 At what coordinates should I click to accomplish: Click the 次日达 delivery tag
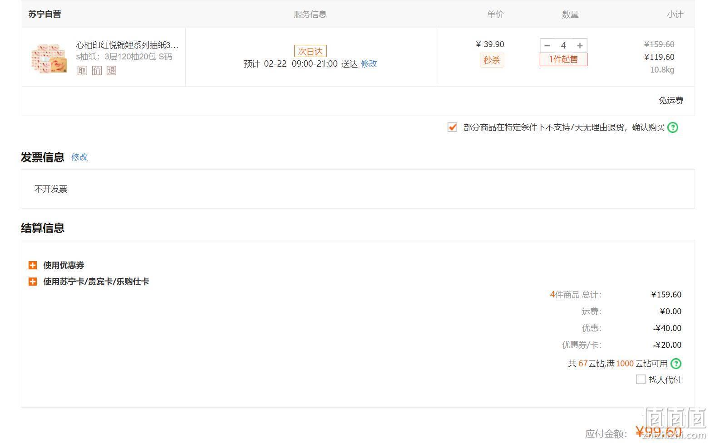[x=311, y=51]
